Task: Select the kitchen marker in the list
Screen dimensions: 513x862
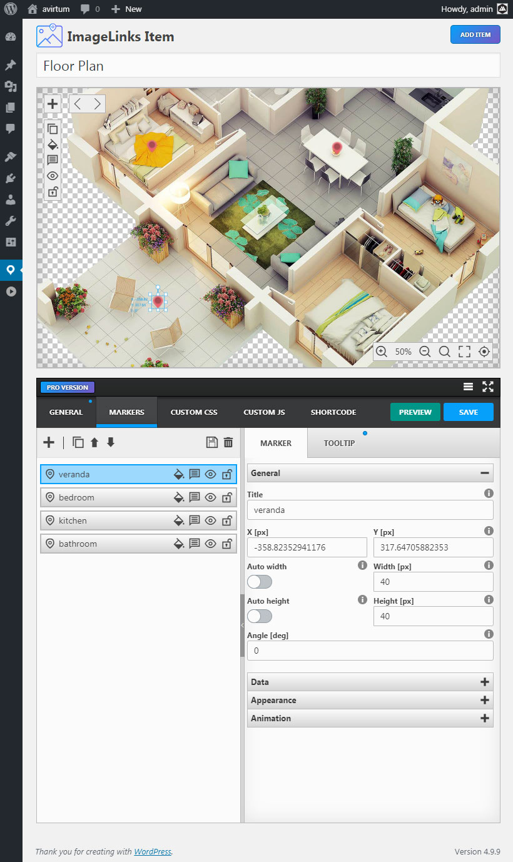Action: pyautogui.click(x=138, y=520)
